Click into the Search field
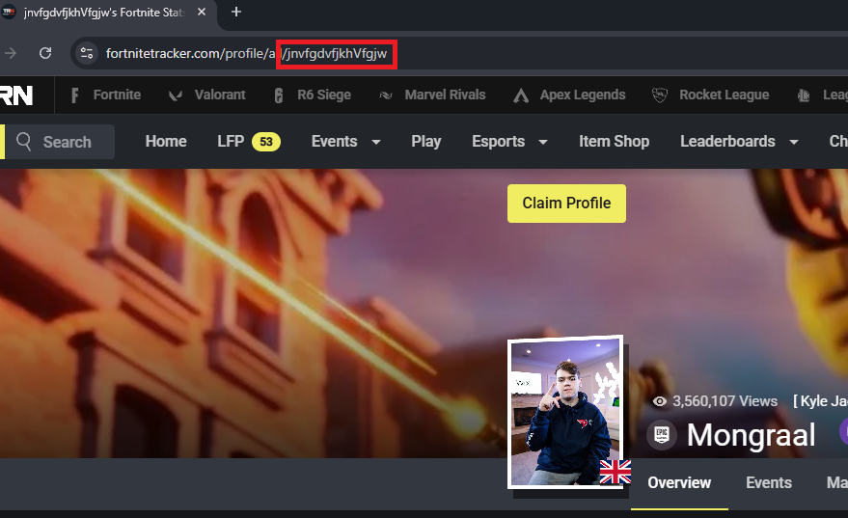The image size is (848, 518). tap(60, 142)
